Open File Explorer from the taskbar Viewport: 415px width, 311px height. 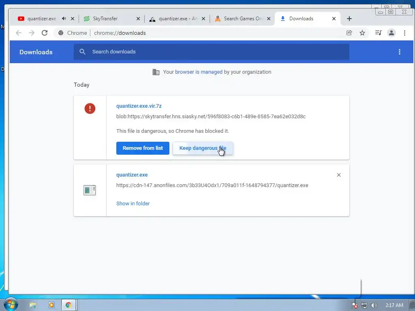(x=32, y=305)
